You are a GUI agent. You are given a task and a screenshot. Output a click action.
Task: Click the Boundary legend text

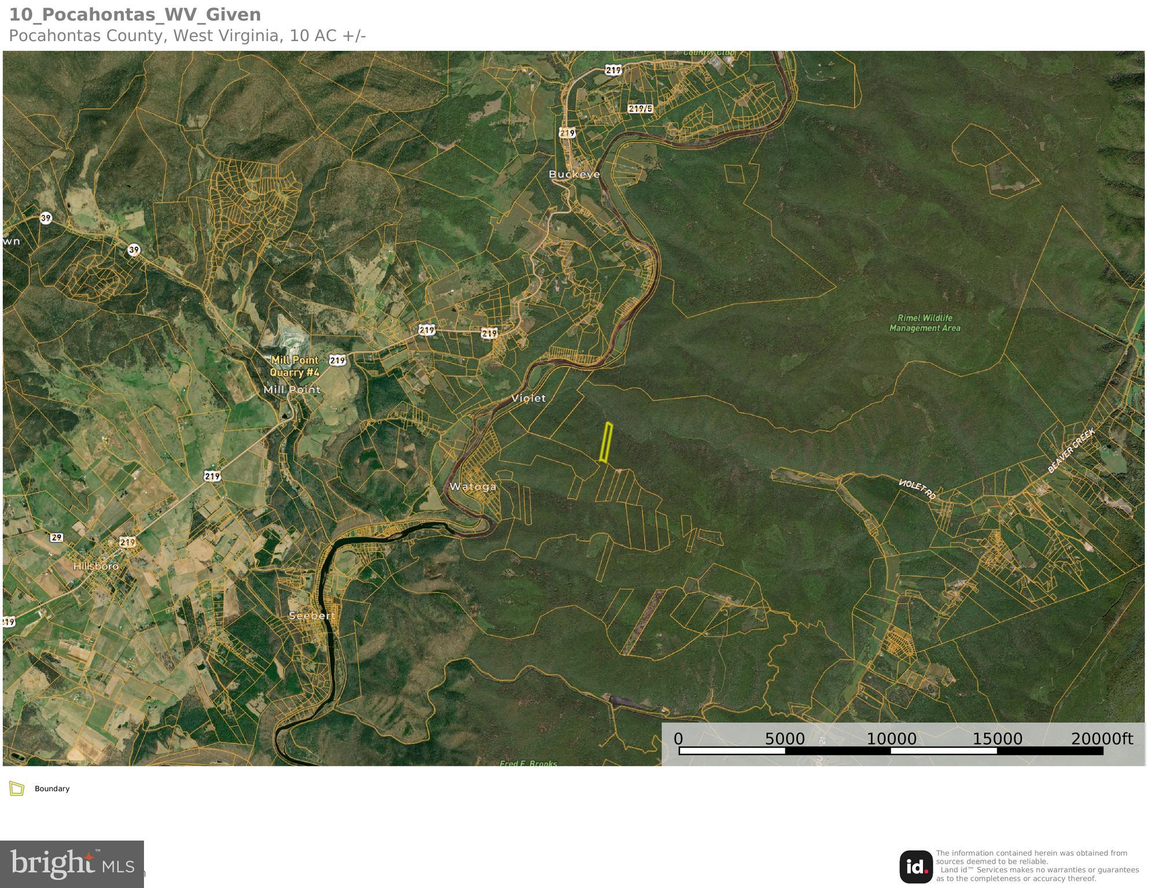point(52,788)
